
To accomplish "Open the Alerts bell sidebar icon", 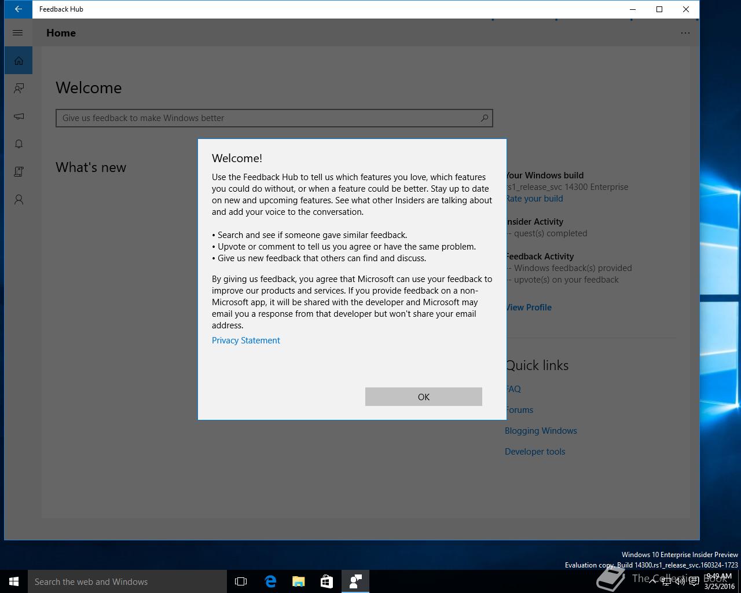I will 19,144.
